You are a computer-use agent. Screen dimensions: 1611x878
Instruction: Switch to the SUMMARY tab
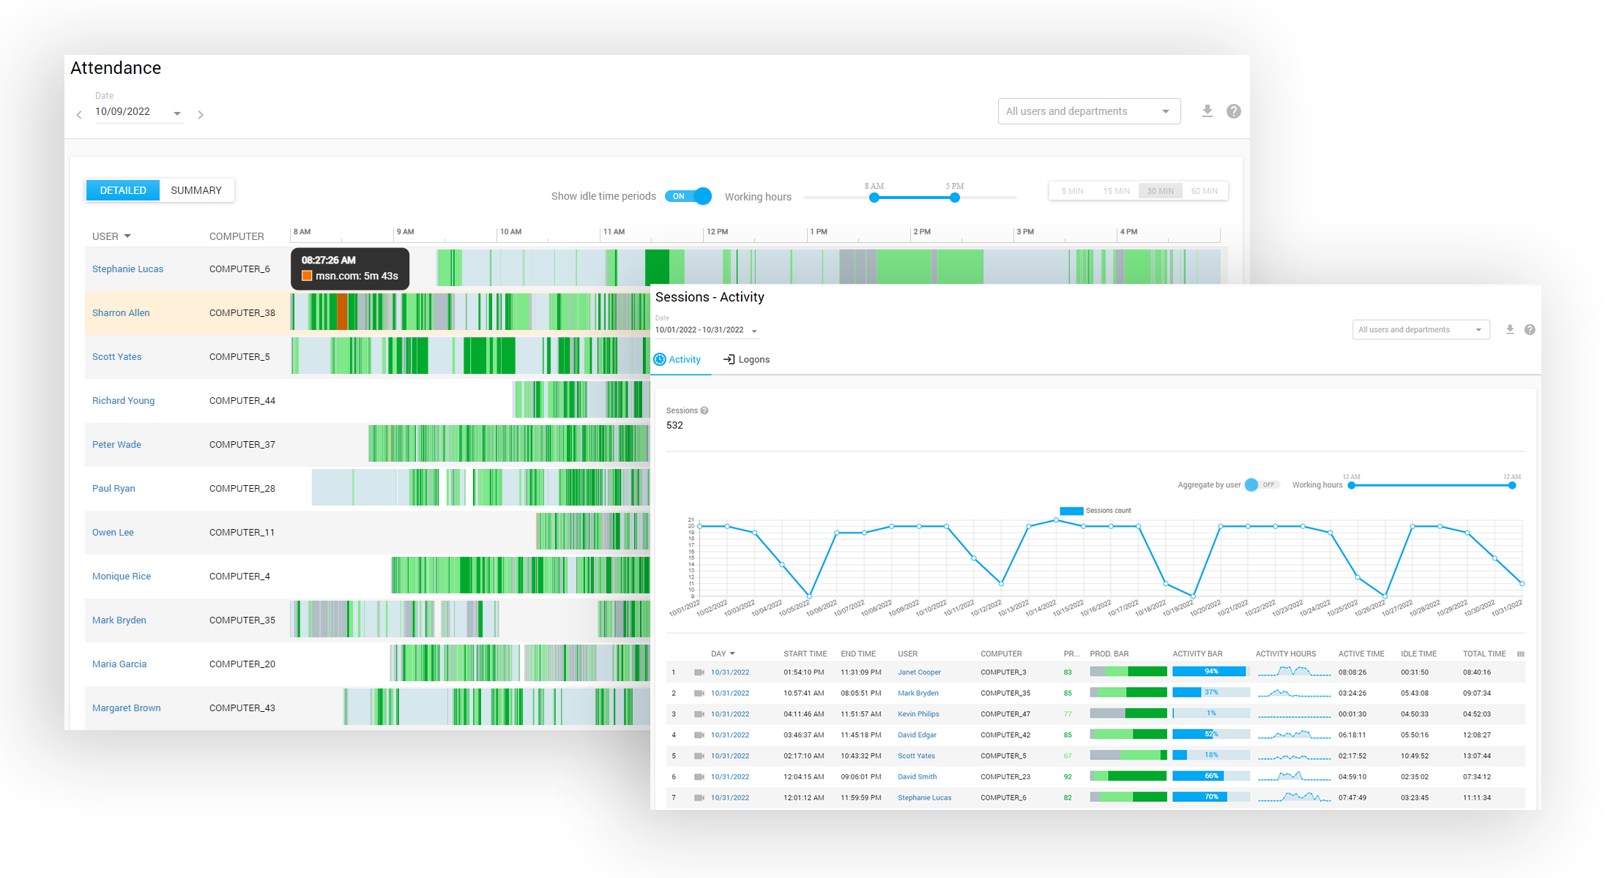(x=196, y=190)
